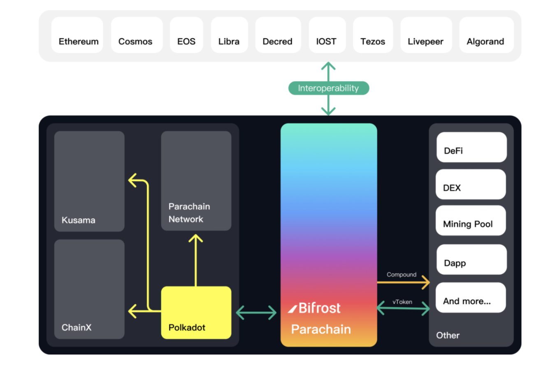Click the Bifrost logo text
Viewport: 557px width, 373px height.
point(315,308)
